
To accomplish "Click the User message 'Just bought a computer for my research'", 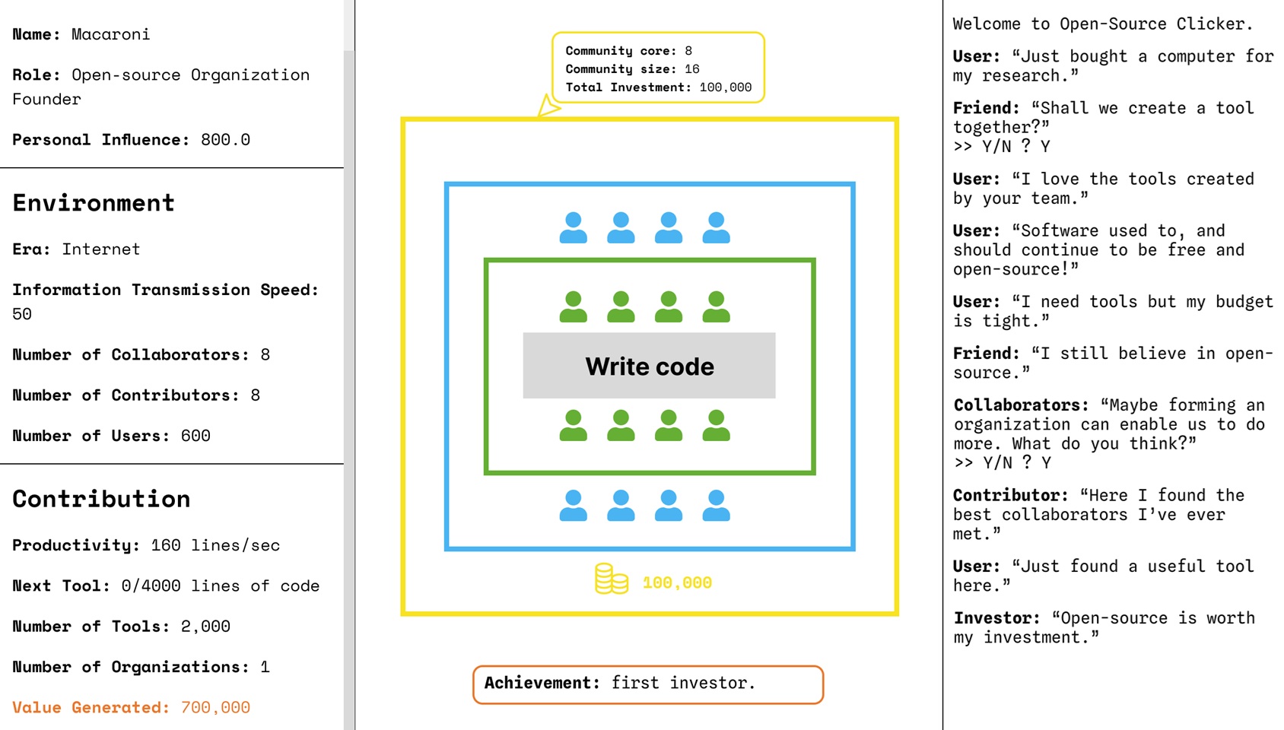I will [x=1113, y=65].
